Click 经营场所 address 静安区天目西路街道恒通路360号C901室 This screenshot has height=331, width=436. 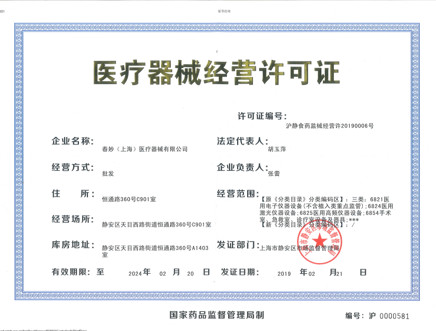click(x=156, y=225)
